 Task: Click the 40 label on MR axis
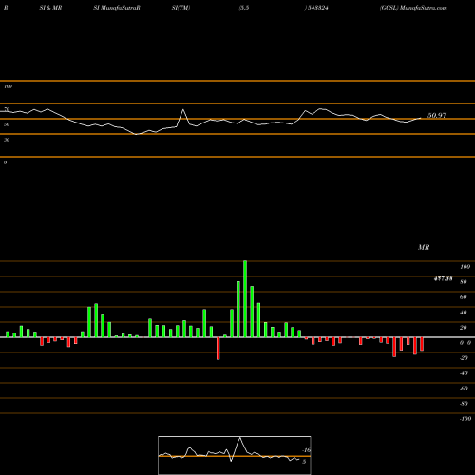pos(464,313)
